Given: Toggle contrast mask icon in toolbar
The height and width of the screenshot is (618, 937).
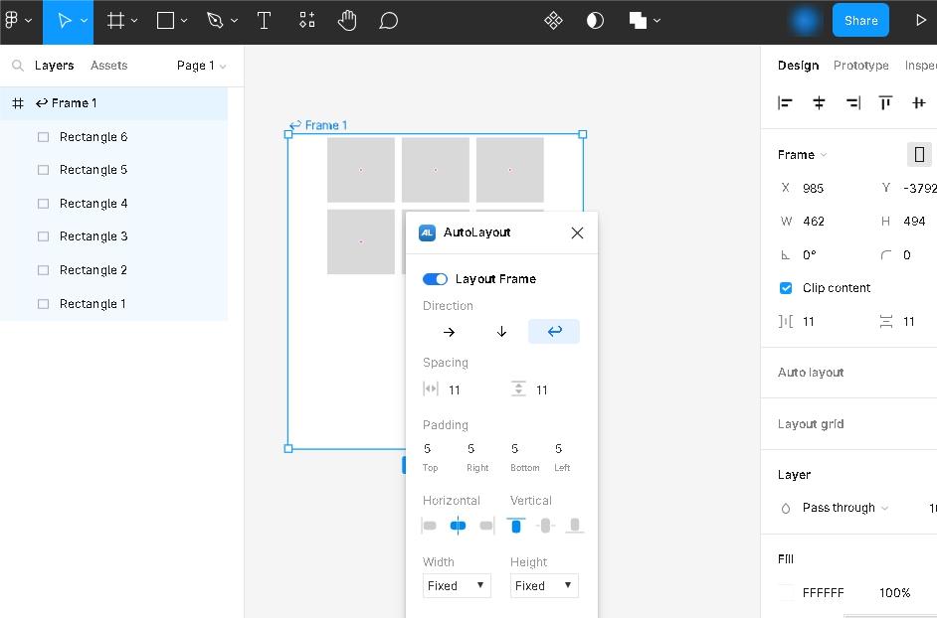Looking at the screenshot, I should [595, 21].
